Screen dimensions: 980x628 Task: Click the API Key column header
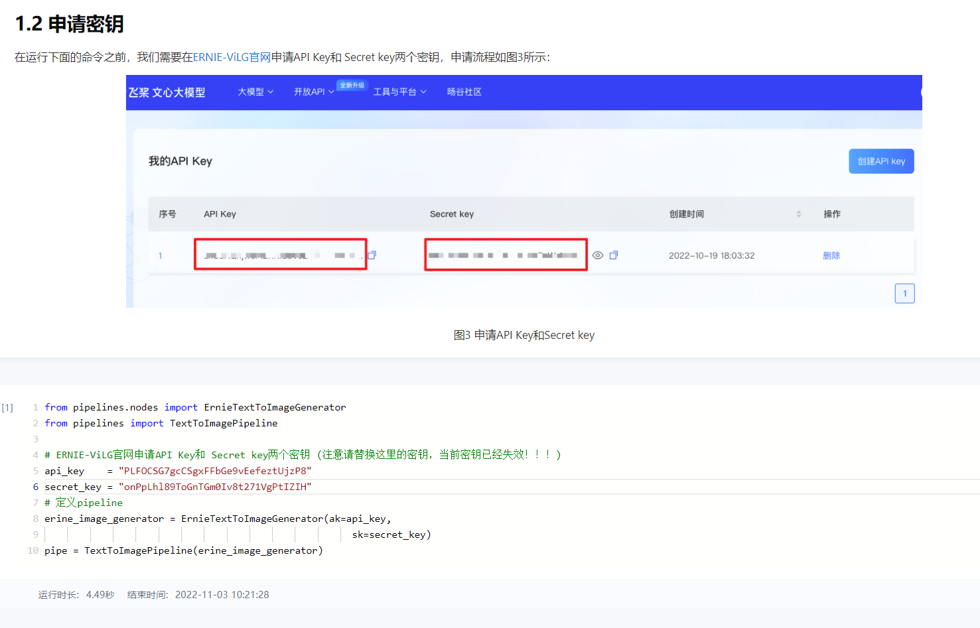(220, 214)
